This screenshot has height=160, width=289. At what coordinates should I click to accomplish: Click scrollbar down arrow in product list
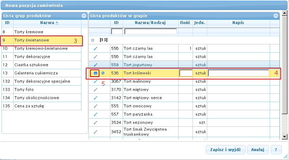click(x=284, y=136)
